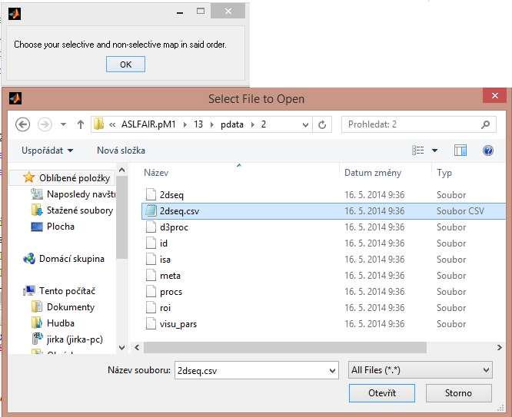Screen dimensions: 512x417
Task: Click the 13 breadcrumb folder
Action: click(x=198, y=124)
